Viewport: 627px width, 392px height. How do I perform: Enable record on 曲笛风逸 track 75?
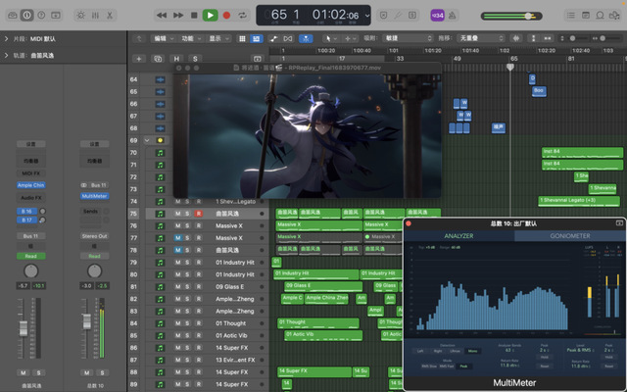198,214
